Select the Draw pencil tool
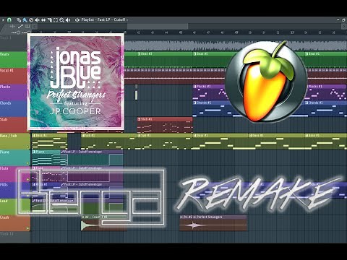This screenshot has height=260, width=347. point(19,19)
